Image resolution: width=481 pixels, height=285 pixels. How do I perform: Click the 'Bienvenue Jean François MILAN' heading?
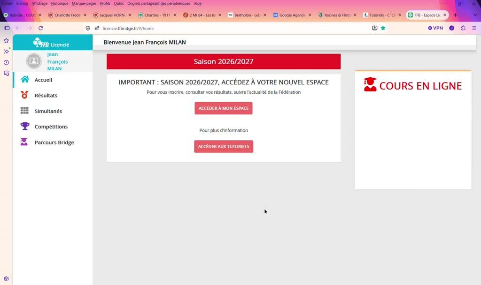coord(145,42)
